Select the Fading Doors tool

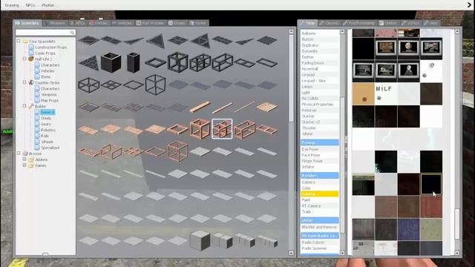320,62
